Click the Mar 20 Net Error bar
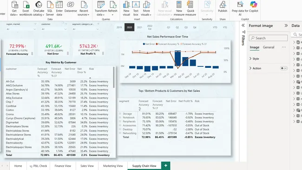 click(x=177, y=59)
